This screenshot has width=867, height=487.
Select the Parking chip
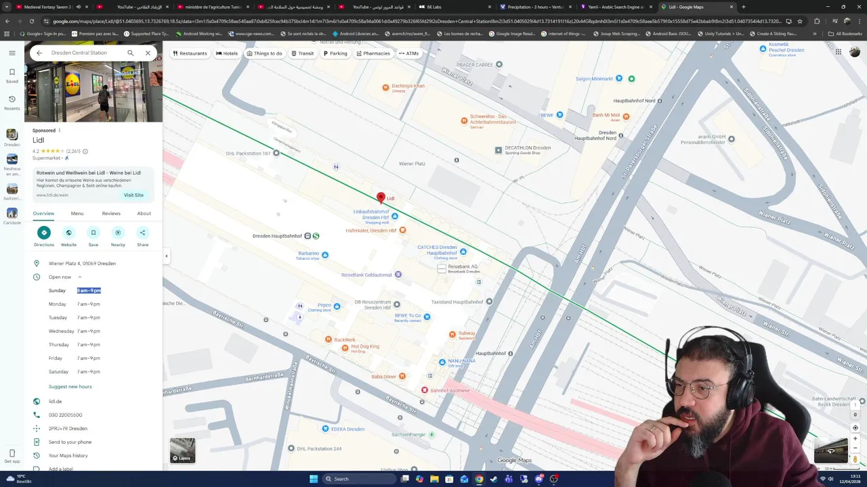tap(335, 53)
